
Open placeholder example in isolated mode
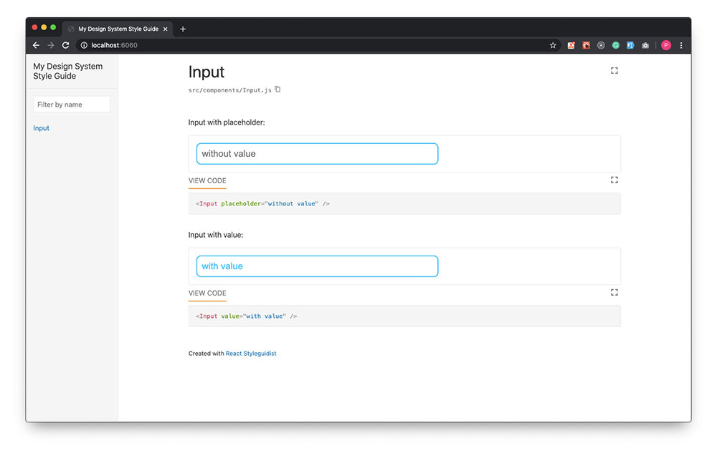point(614,180)
